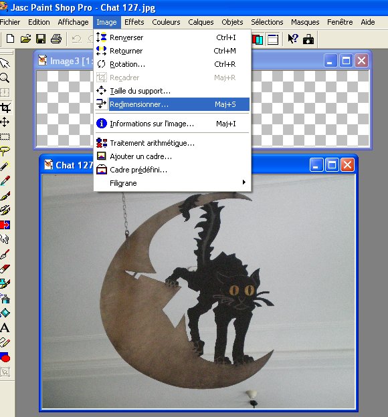Save with the floppy disk icon
The height and width of the screenshot is (417, 388).
[x=41, y=39]
